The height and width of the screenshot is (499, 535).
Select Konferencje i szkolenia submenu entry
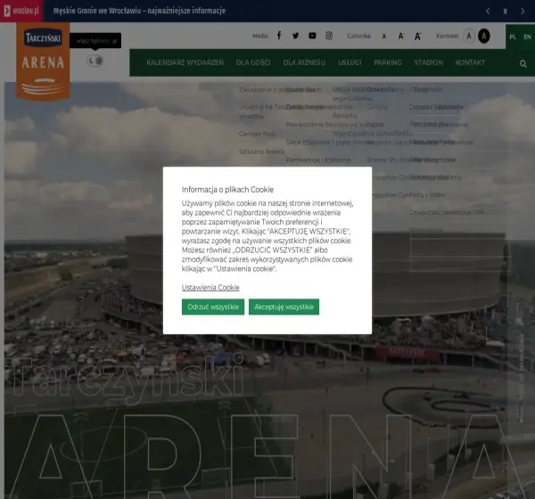pyautogui.click(x=318, y=160)
